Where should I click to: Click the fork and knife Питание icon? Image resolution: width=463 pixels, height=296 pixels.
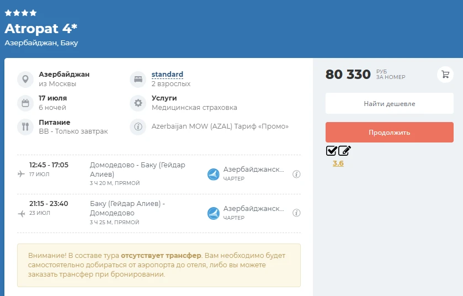pyautogui.click(x=25, y=126)
